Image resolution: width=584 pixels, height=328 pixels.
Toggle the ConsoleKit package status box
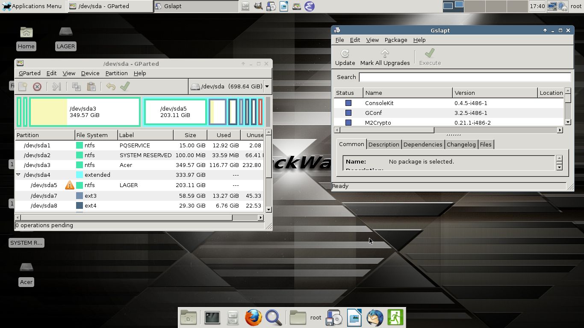pos(348,103)
